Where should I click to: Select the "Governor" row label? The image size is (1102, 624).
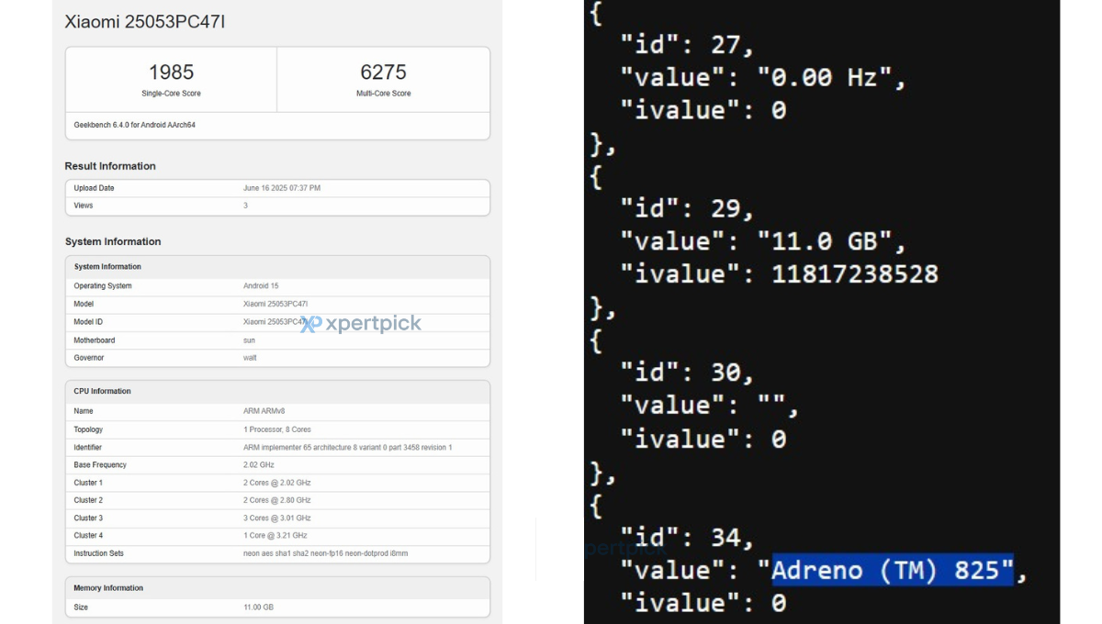click(89, 358)
